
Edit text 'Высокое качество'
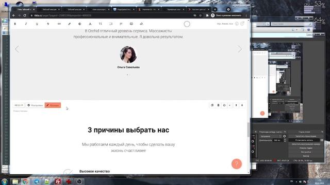click(94, 171)
